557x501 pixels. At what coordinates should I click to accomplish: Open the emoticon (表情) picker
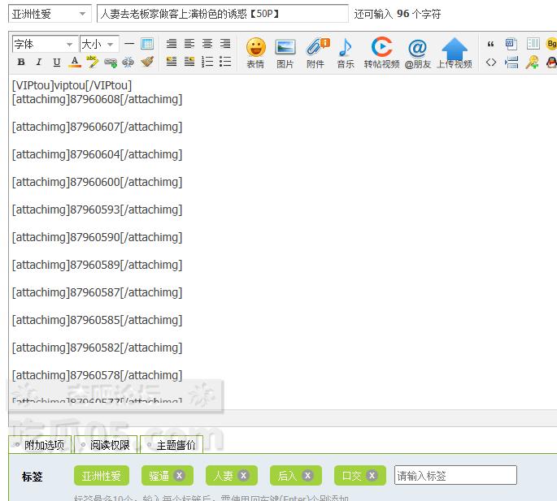[x=255, y=53]
